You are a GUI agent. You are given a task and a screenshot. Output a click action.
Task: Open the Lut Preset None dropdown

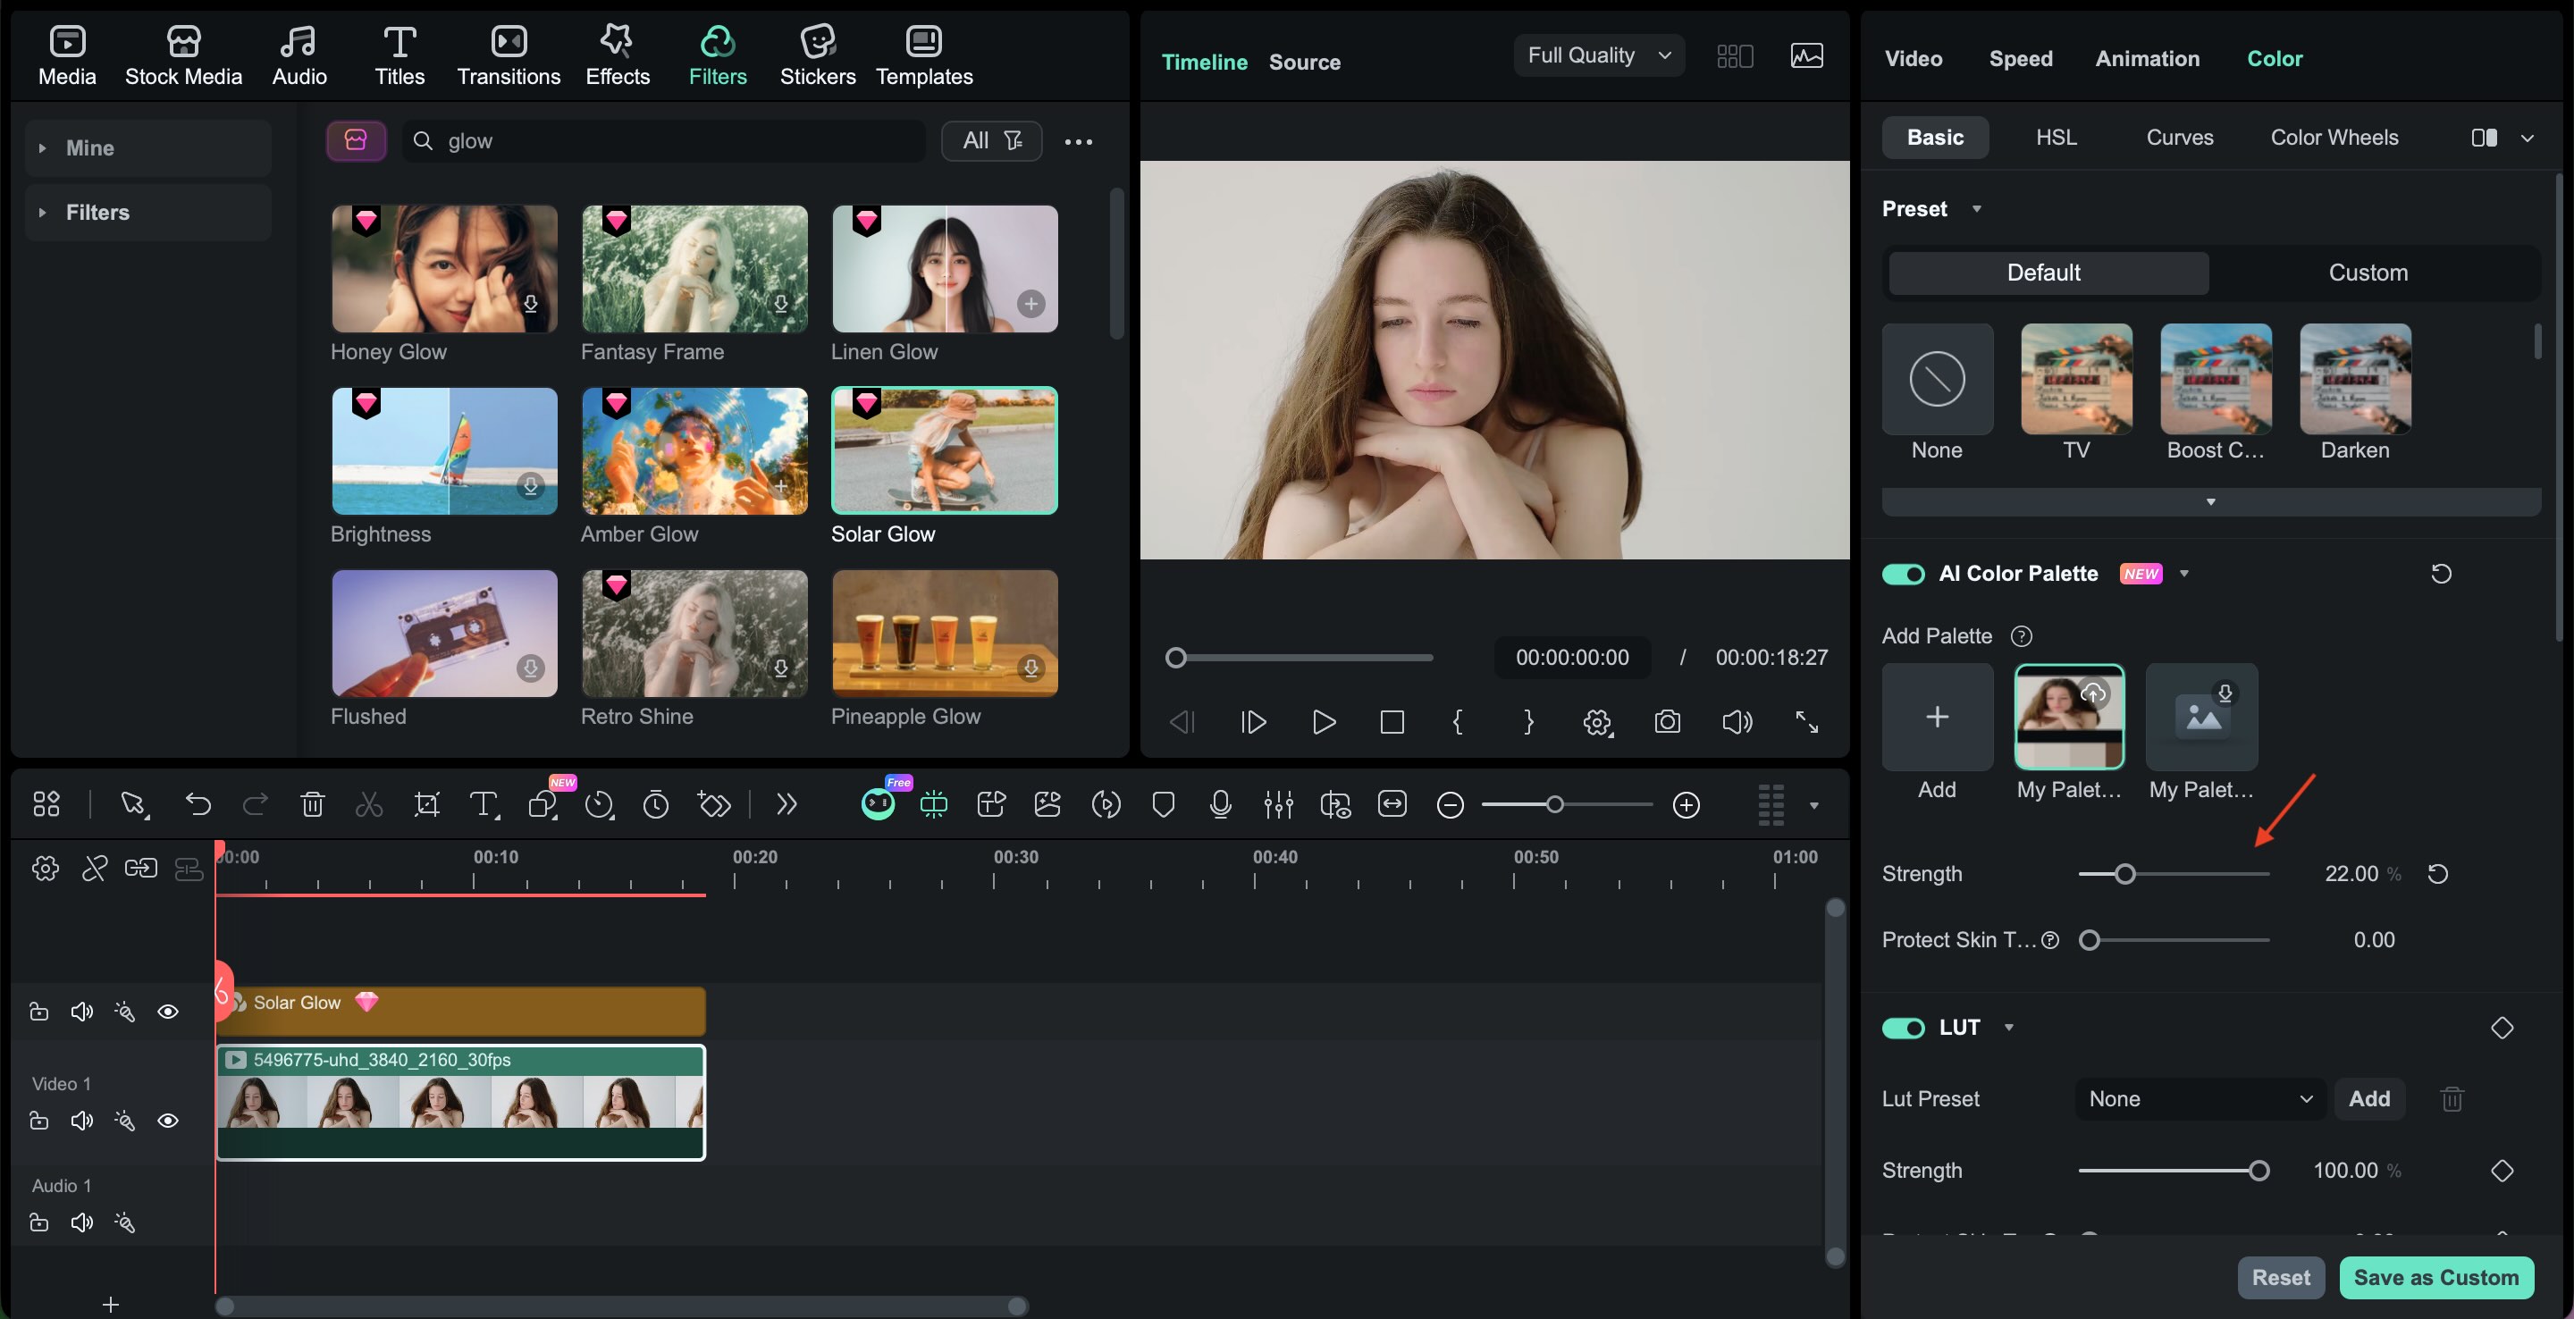coord(2200,1099)
